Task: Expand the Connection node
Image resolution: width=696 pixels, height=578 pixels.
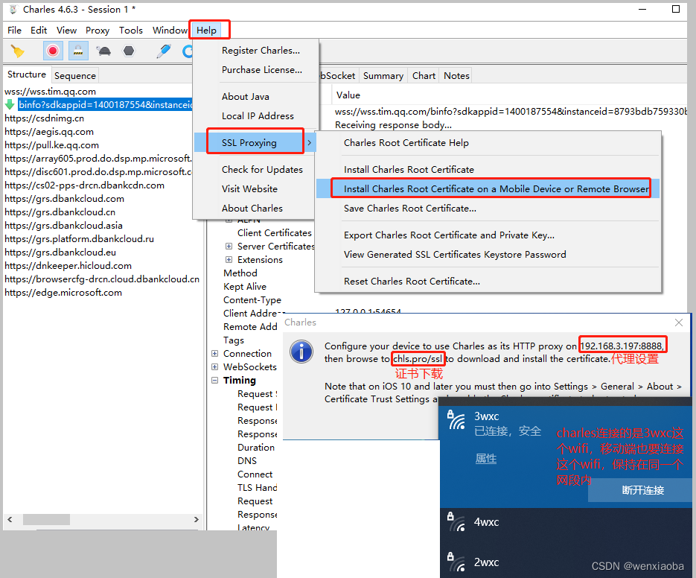Action: [215, 354]
